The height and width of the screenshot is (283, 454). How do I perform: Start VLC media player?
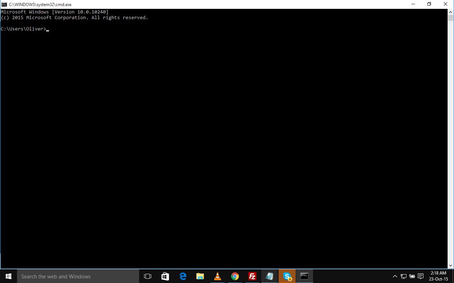point(218,276)
